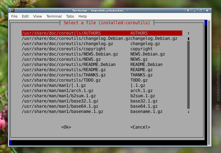Select the README.Debian file row
221x153 pixels.
[x=102, y=65]
